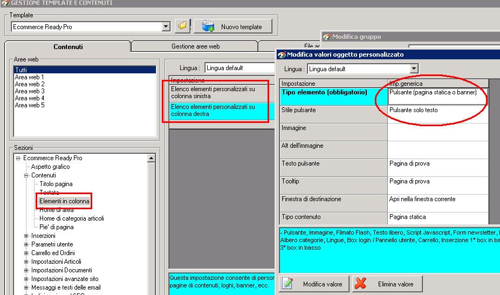
Task: Select Tipo contenuto row
Action: click(x=333, y=219)
